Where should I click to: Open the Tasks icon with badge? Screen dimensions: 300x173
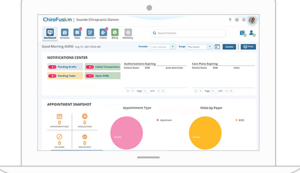click(77, 32)
